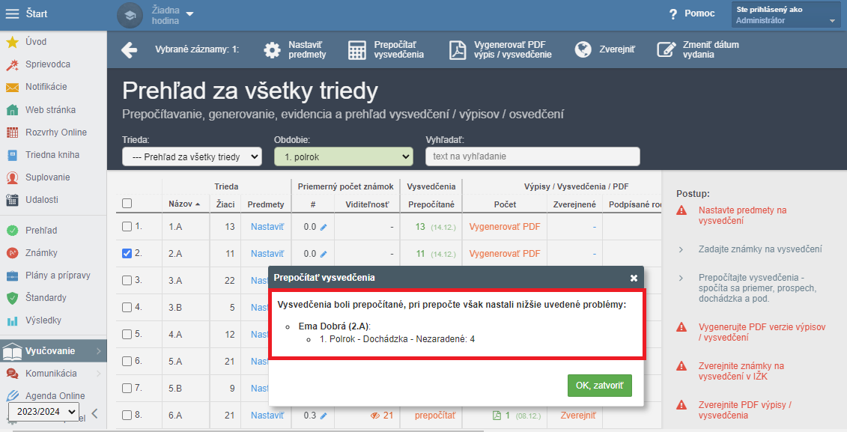
Task: Open the 2023/2024 school year dropdown
Action: [x=45, y=412]
